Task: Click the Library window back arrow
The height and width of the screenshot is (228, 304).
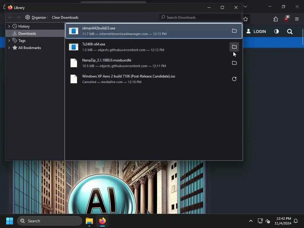Action: coord(10,18)
